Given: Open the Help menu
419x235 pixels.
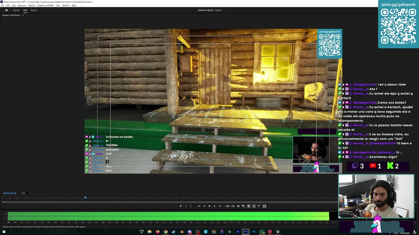Looking at the screenshot, I should pos(74,5).
